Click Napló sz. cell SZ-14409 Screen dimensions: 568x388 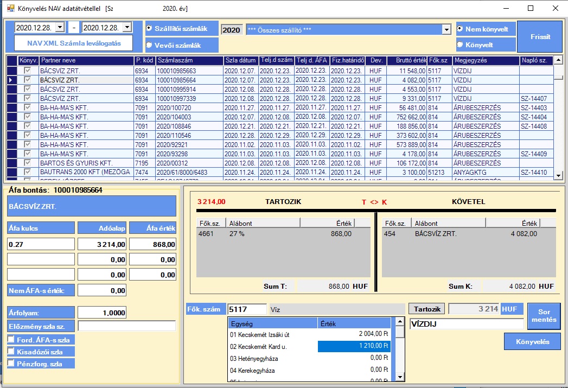537,154
